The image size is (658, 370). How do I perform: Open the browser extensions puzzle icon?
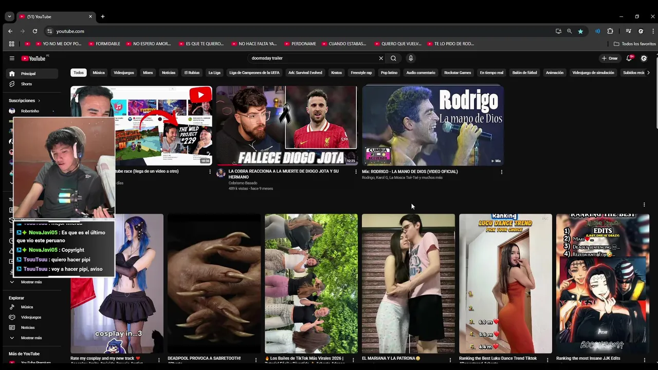pos(610,31)
